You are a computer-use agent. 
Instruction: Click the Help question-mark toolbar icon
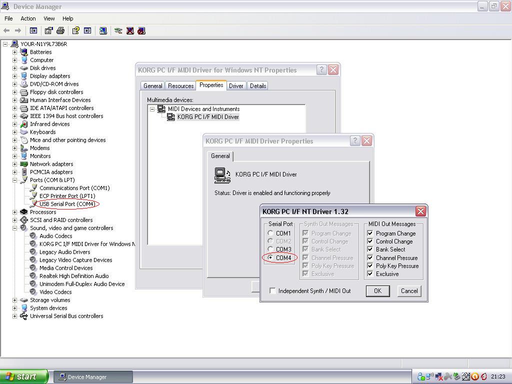click(x=76, y=30)
